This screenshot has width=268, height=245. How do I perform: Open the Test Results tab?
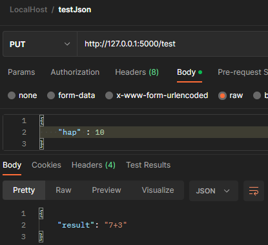[148, 165]
